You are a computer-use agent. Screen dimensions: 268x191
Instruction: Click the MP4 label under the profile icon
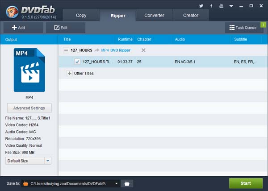(29, 97)
